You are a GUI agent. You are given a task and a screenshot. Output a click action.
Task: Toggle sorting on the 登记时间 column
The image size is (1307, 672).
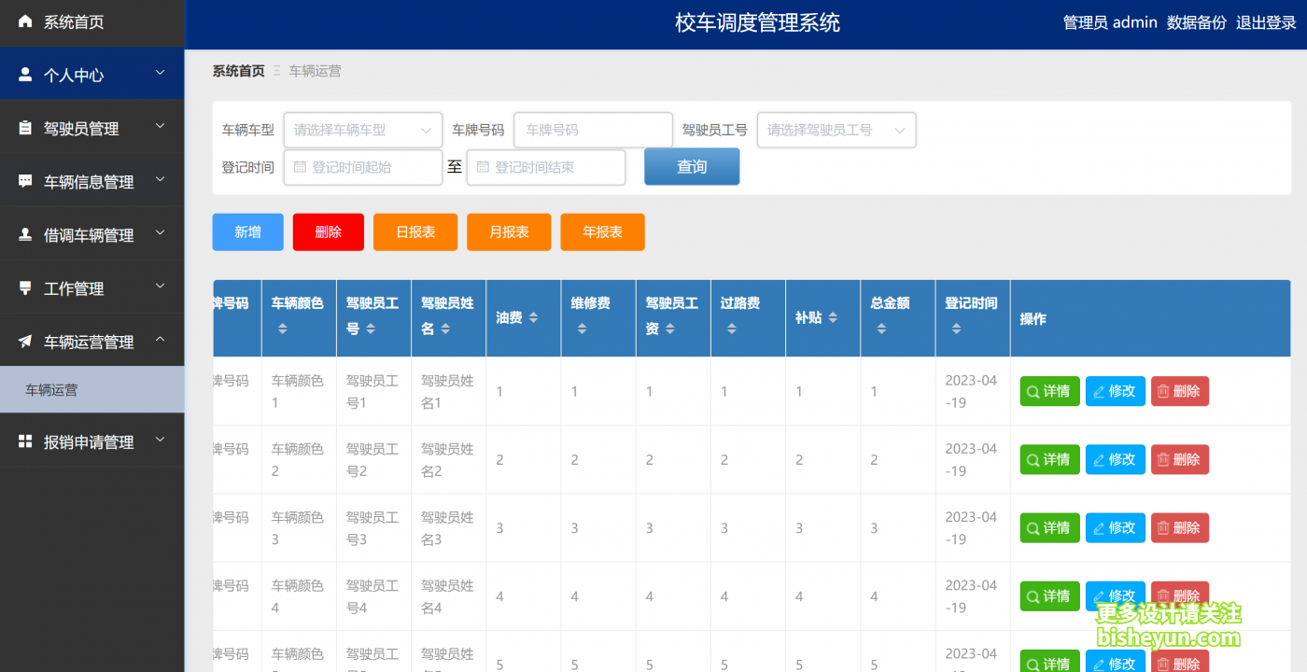click(x=956, y=327)
